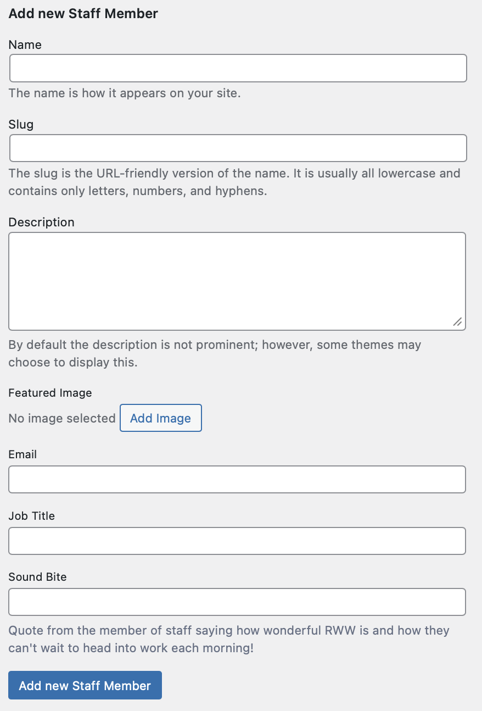This screenshot has height=711, width=482.
Task: Submit with the blue Add new Staff Member button
Action: [85, 685]
